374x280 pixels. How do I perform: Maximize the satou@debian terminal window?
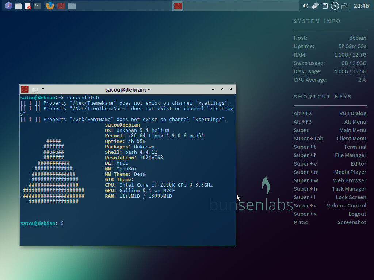222,89
